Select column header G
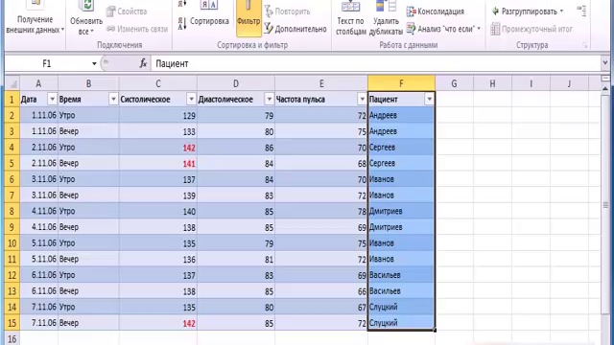This screenshot has width=614, height=345. click(454, 83)
